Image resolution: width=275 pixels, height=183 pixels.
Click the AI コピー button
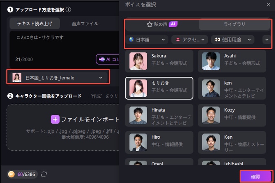point(108,59)
